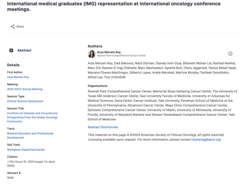Viewport: 244px width, 184px height.
Task: Click the licensing@asco.org email link
Action: coord(206,140)
